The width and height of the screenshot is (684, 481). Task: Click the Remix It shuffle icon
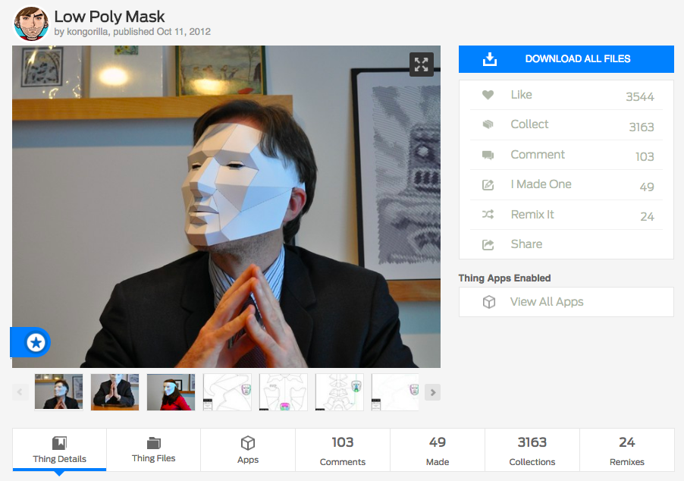tap(488, 214)
